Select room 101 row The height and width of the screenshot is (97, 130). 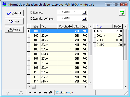59,31
